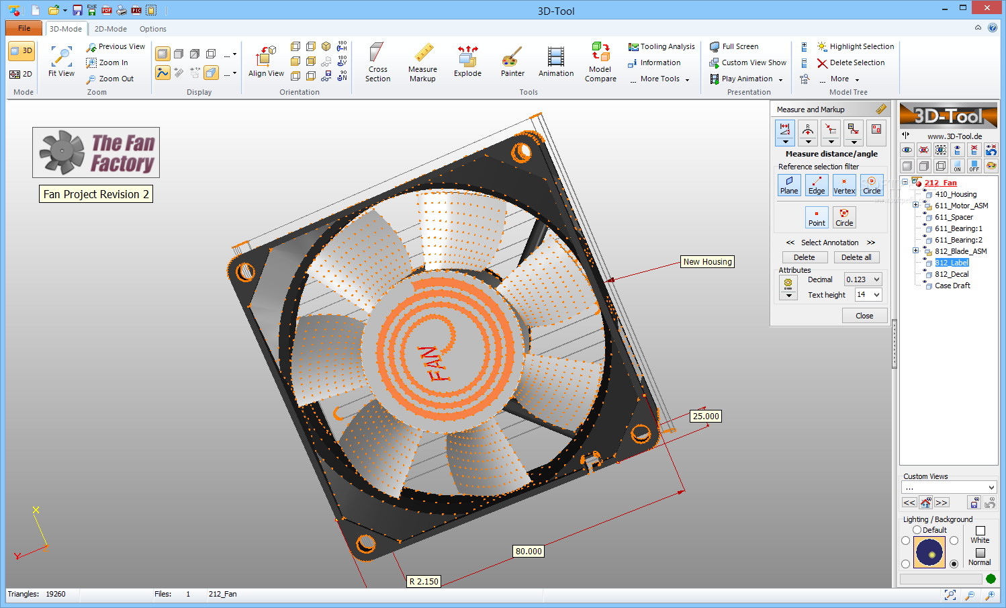This screenshot has height=608, width=1006.
Task: Click Full Screen in Presentation group
Action: click(734, 47)
